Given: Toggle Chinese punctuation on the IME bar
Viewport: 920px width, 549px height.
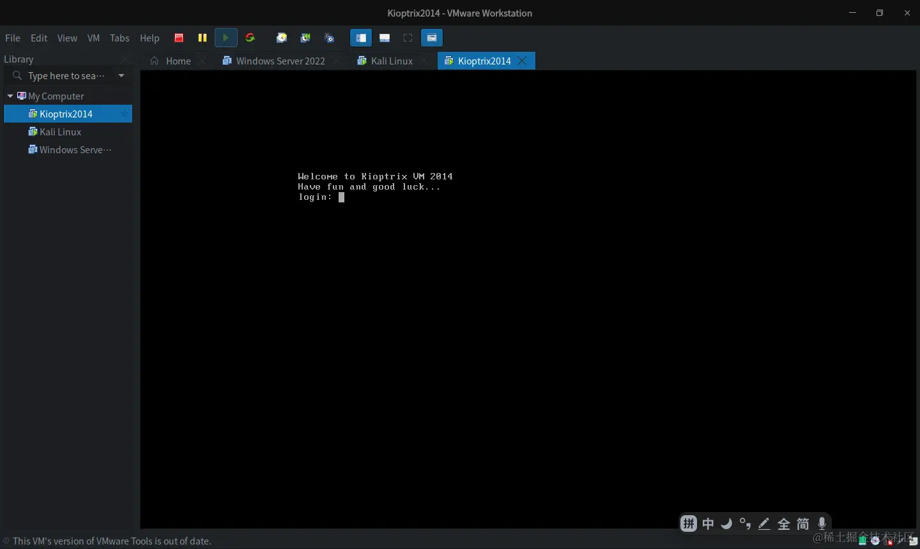Looking at the screenshot, I should pyautogui.click(x=745, y=524).
